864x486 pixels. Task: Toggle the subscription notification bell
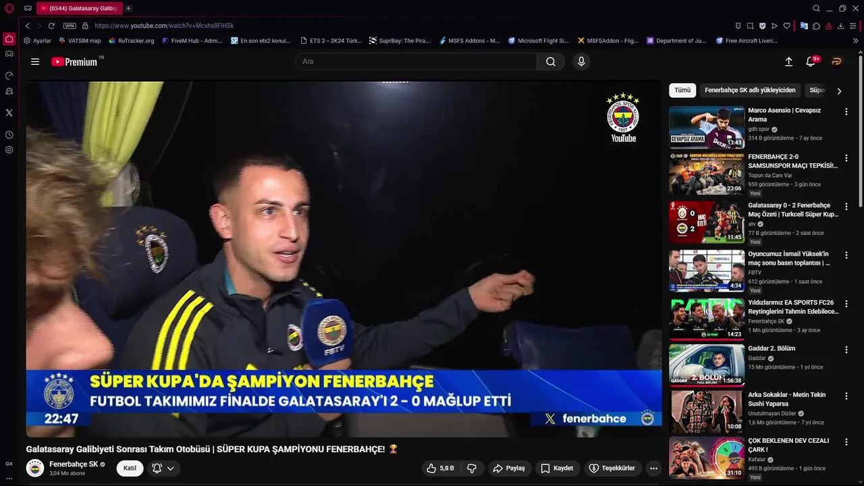(x=157, y=468)
